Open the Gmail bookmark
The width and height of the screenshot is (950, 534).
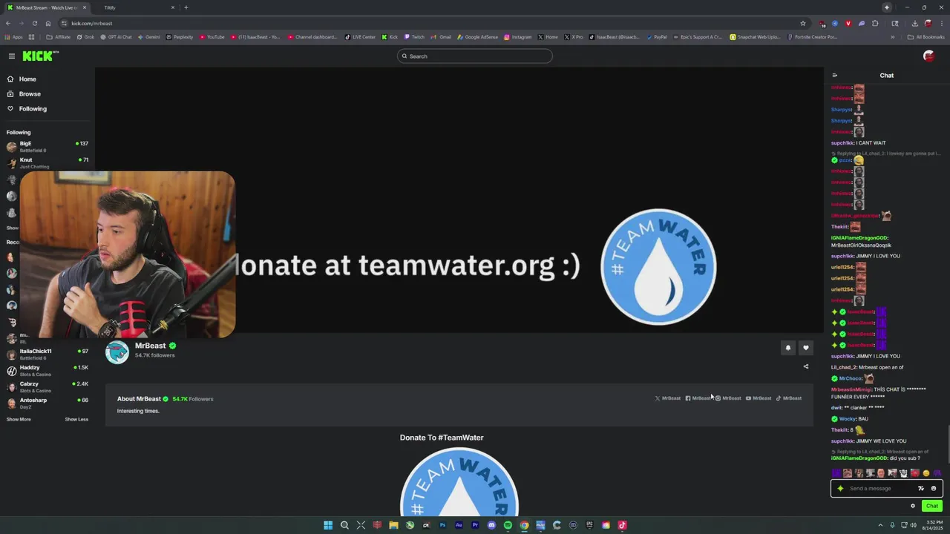point(441,37)
